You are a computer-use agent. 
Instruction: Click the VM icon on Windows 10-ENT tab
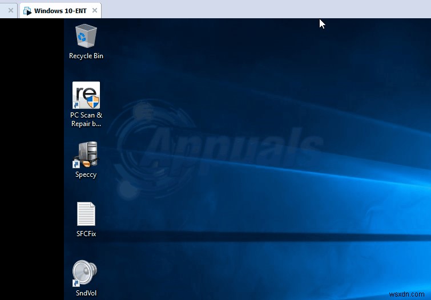click(x=27, y=11)
